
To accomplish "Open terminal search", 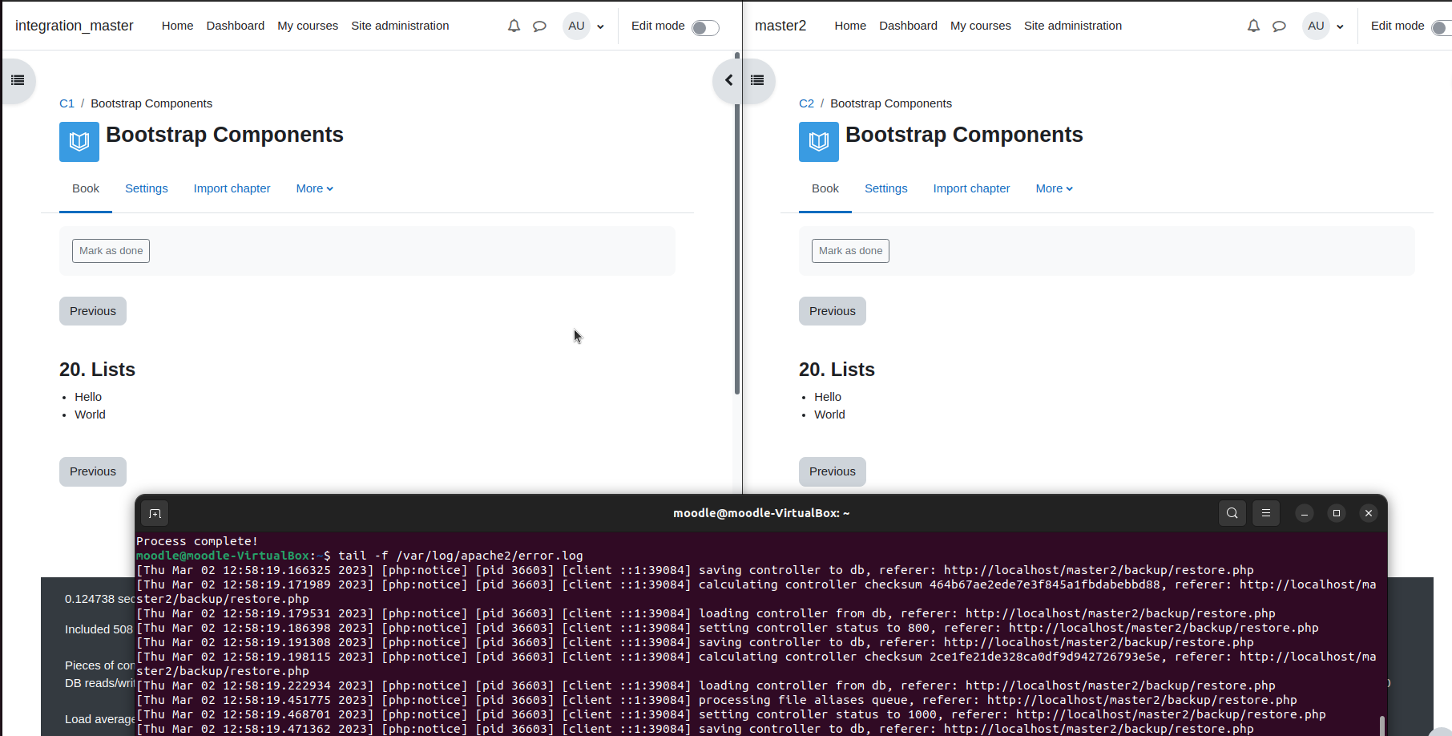I will coord(1232,513).
